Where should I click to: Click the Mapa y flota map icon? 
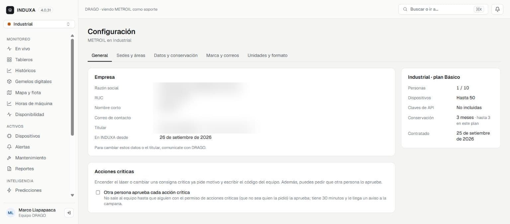(9, 93)
